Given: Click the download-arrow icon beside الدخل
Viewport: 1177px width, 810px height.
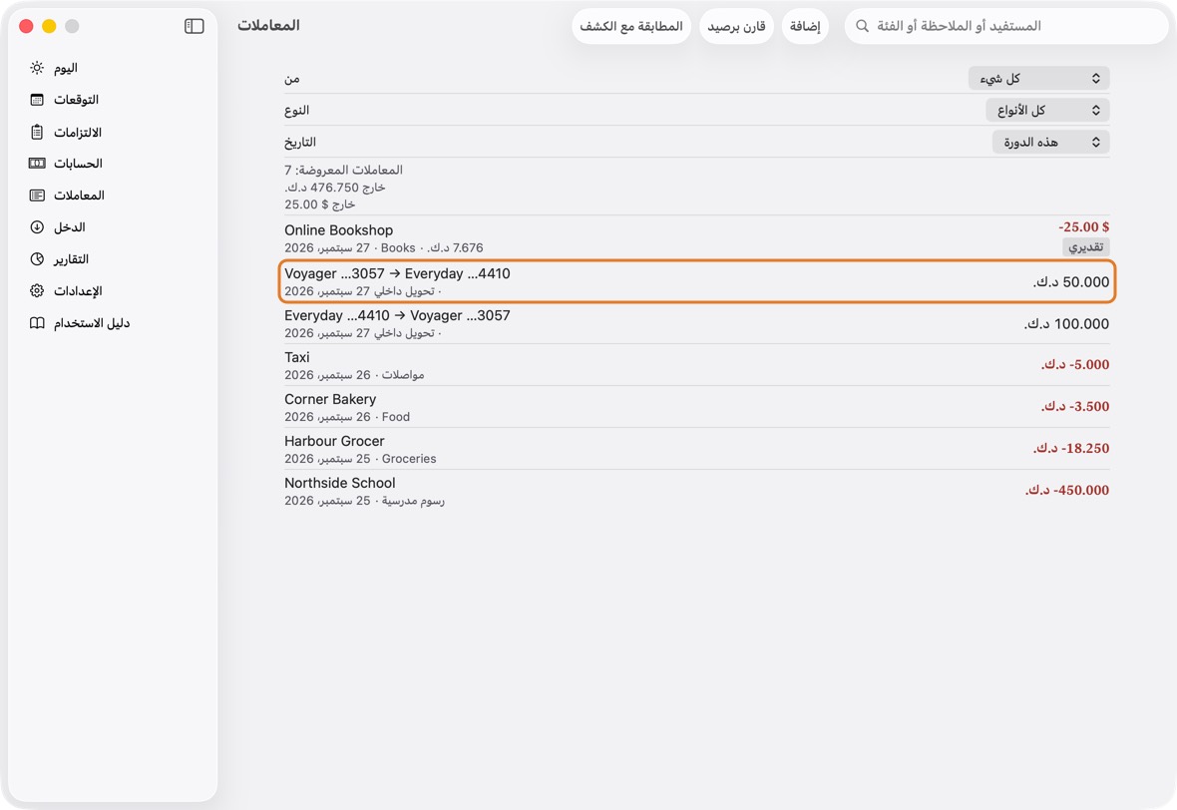Looking at the screenshot, I should coord(37,226).
